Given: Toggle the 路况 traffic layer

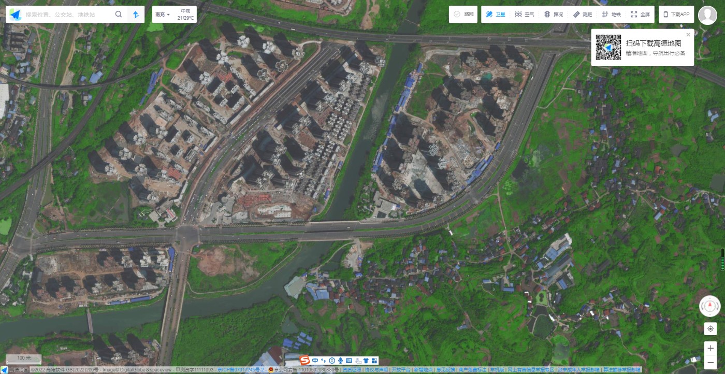Looking at the screenshot, I should (554, 15).
